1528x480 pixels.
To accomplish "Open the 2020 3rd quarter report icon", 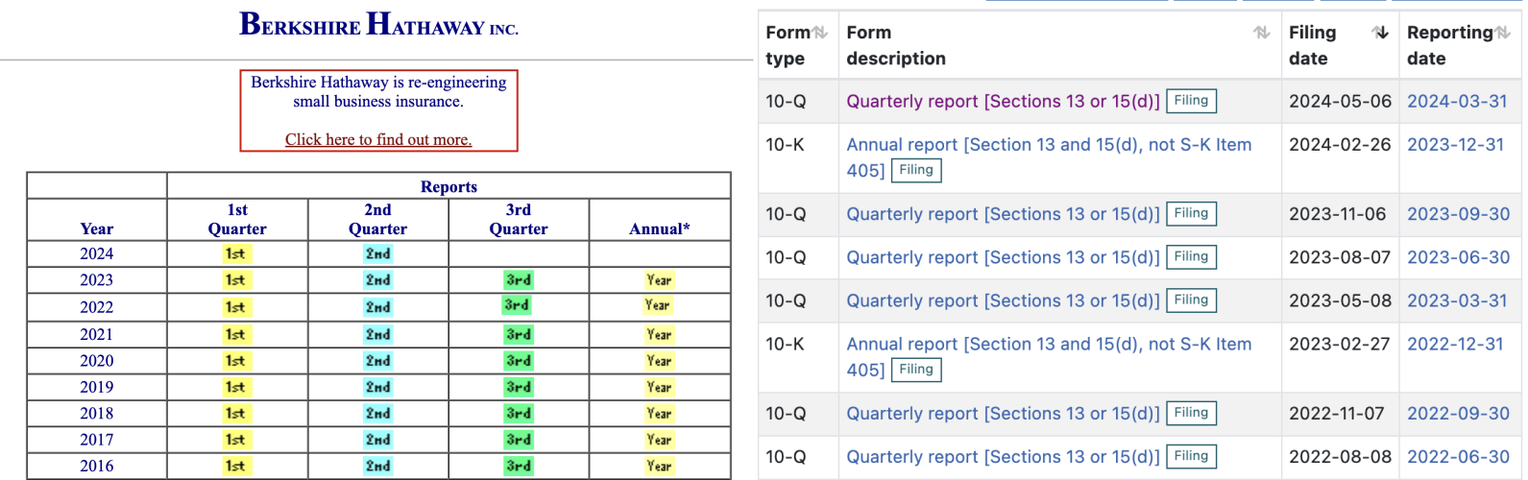I will click(519, 361).
